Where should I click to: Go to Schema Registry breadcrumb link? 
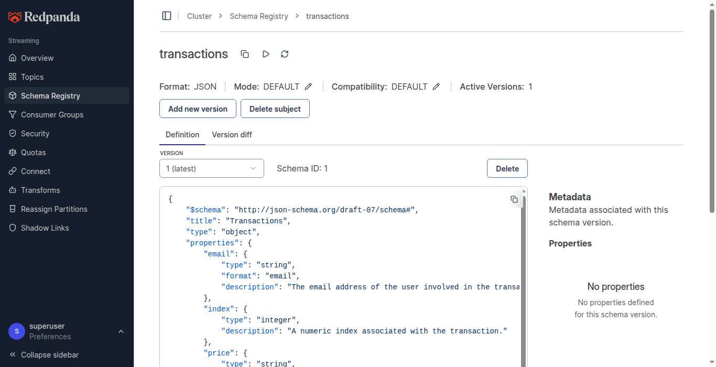click(x=259, y=16)
